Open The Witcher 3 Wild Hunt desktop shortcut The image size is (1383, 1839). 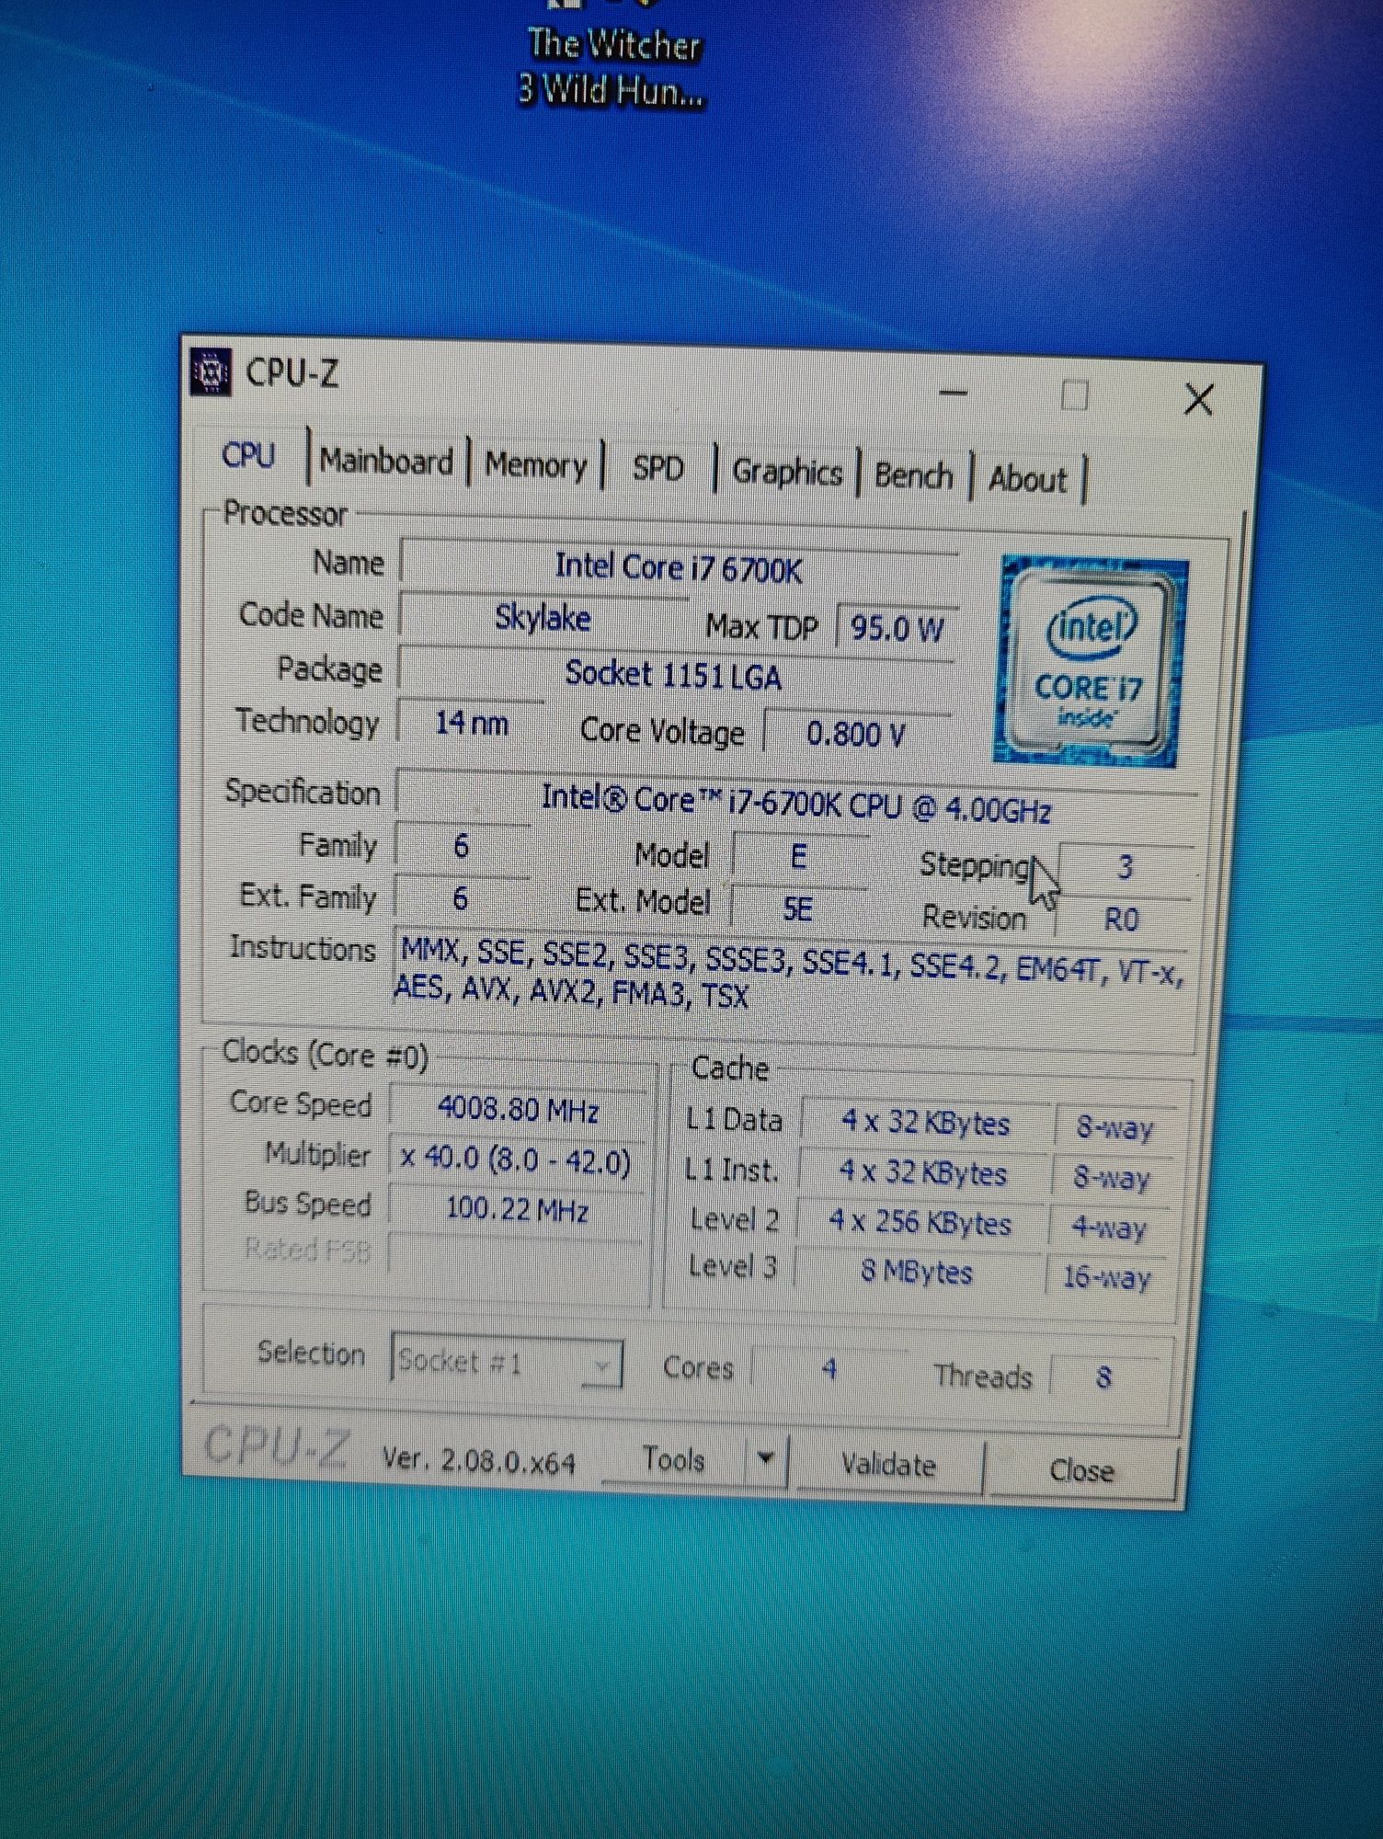[x=613, y=57]
